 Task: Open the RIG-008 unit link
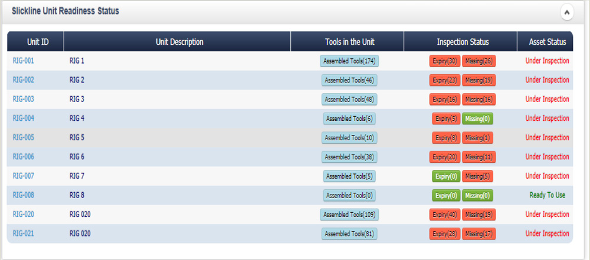point(24,195)
